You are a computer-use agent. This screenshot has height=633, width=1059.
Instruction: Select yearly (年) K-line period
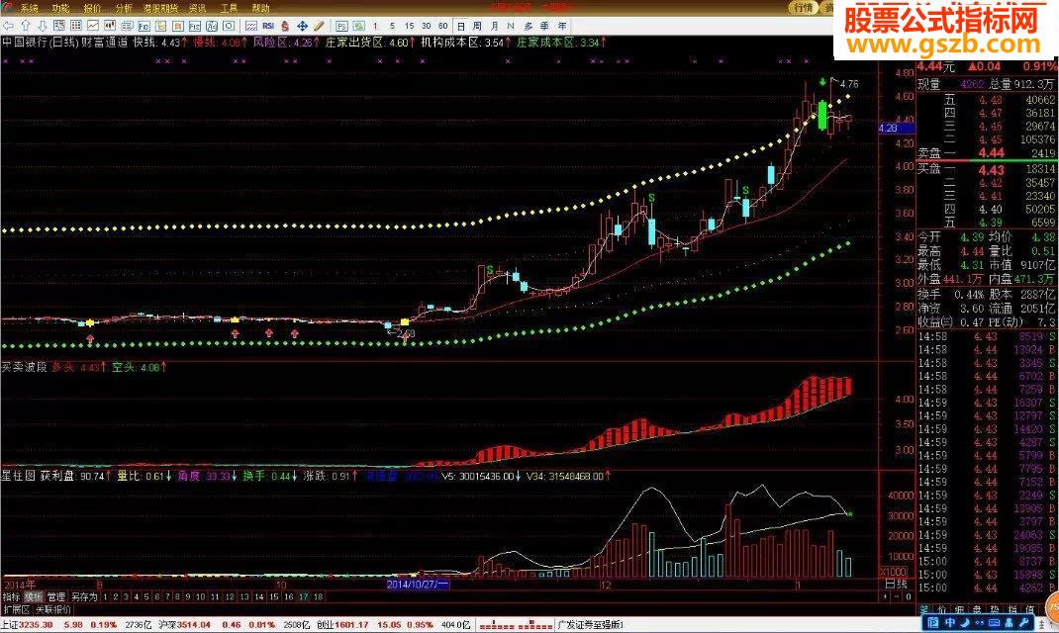pyautogui.click(x=562, y=26)
